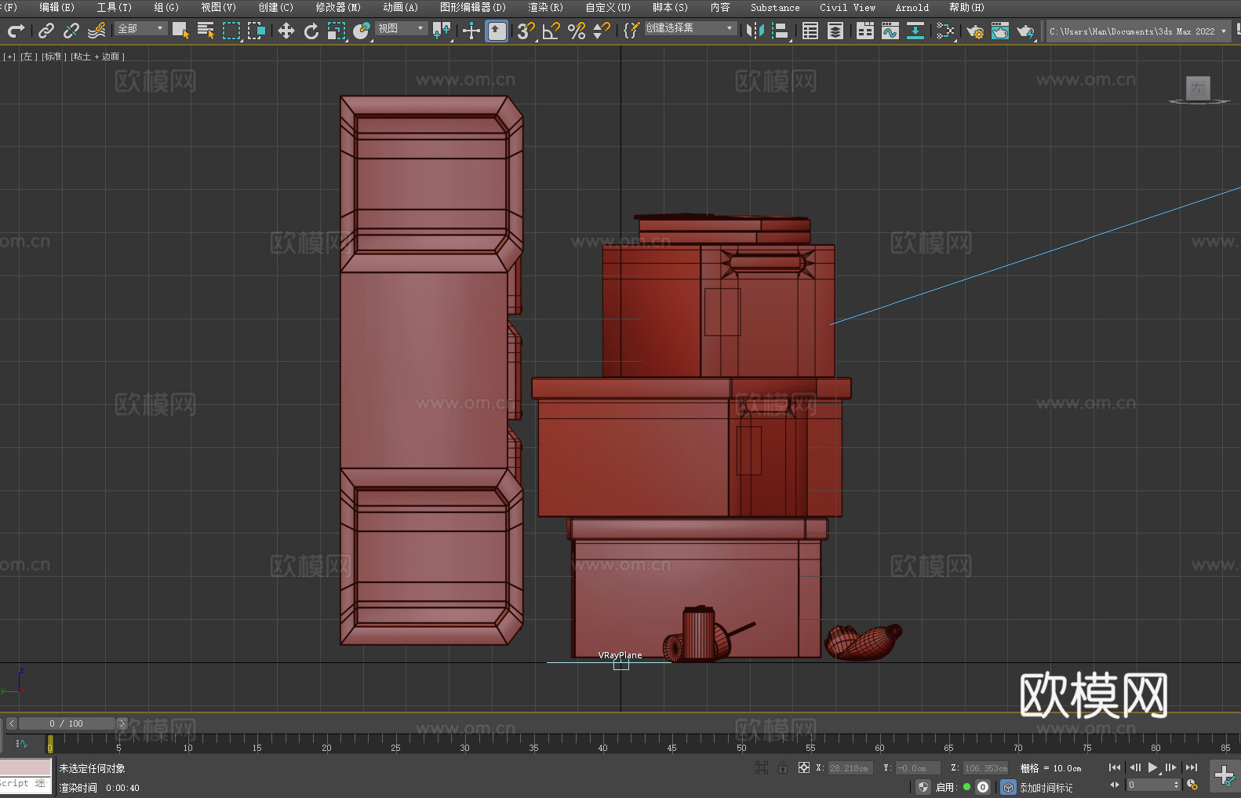Screen dimensions: 1241x798
Task: Open the 工具(T) menu
Action: coord(114,7)
